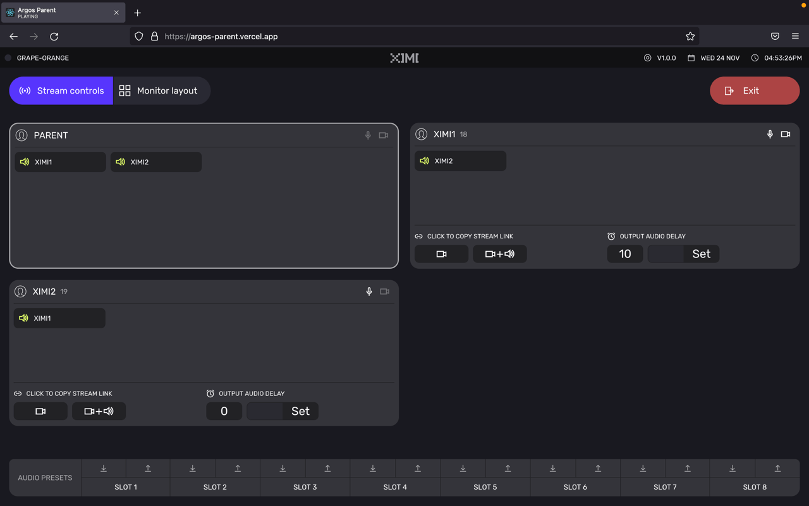
Task: Click the SLOT 5 label
Action: [x=485, y=487]
